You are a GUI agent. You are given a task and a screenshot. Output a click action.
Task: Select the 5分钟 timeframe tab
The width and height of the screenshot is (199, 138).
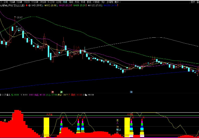[x=19, y=2]
